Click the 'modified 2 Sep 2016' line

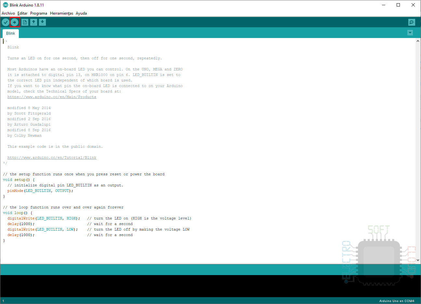[x=29, y=119]
